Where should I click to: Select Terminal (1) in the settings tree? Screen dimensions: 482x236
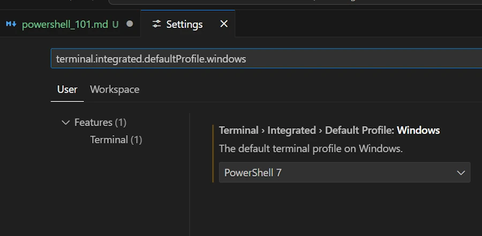[x=116, y=140]
